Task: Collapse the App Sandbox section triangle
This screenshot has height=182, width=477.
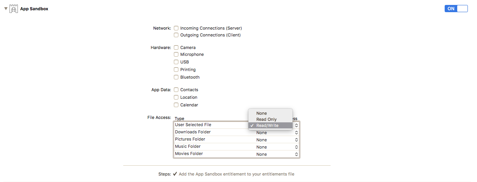Action: point(6,8)
